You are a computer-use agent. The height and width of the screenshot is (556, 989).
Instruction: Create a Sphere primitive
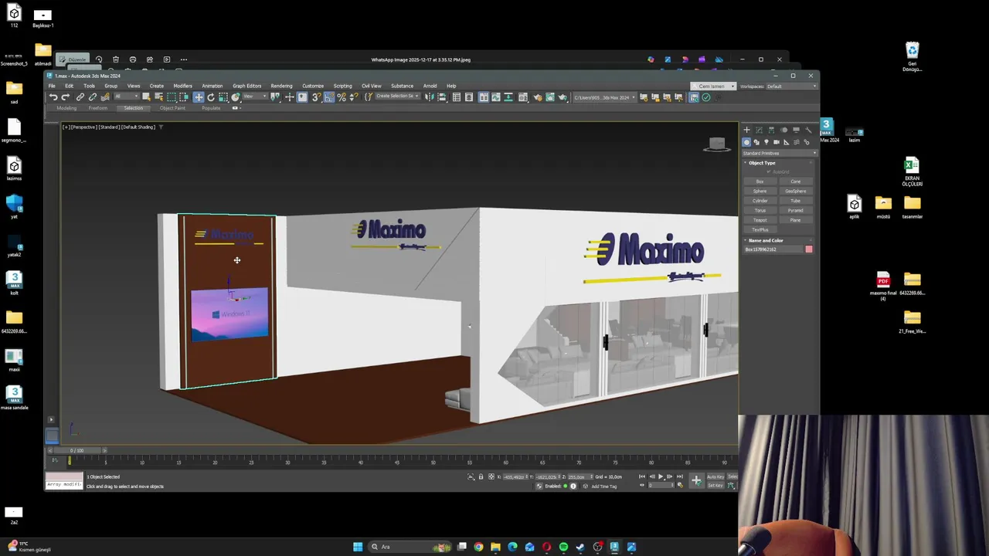click(760, 191)
